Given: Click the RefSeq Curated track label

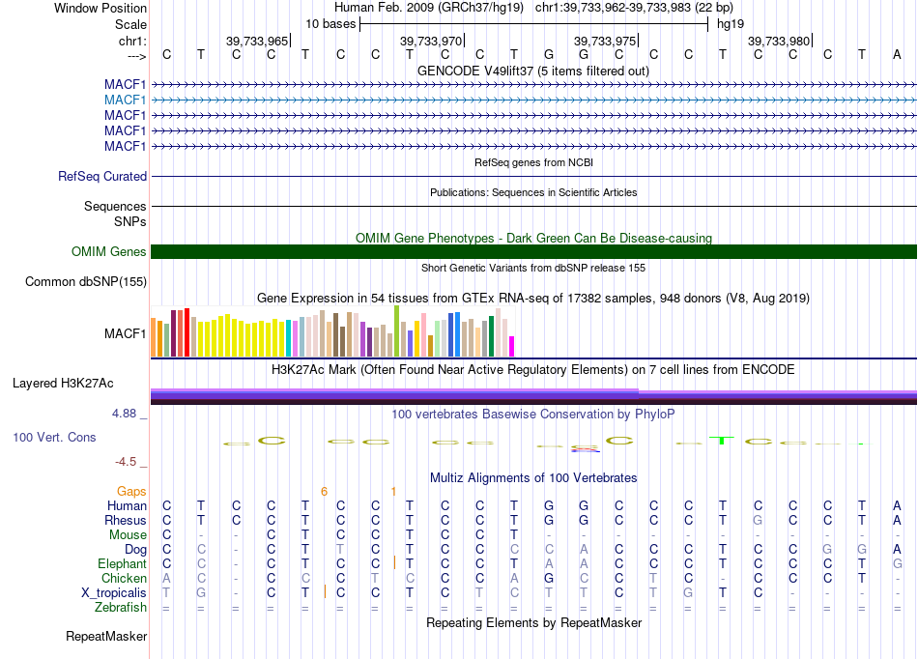Looking at the screenshot, I should click(102, 177).
